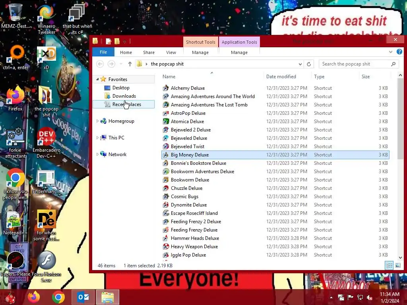
Task: Open Notepad++ desktop shortcut
Action: (16, 223)
